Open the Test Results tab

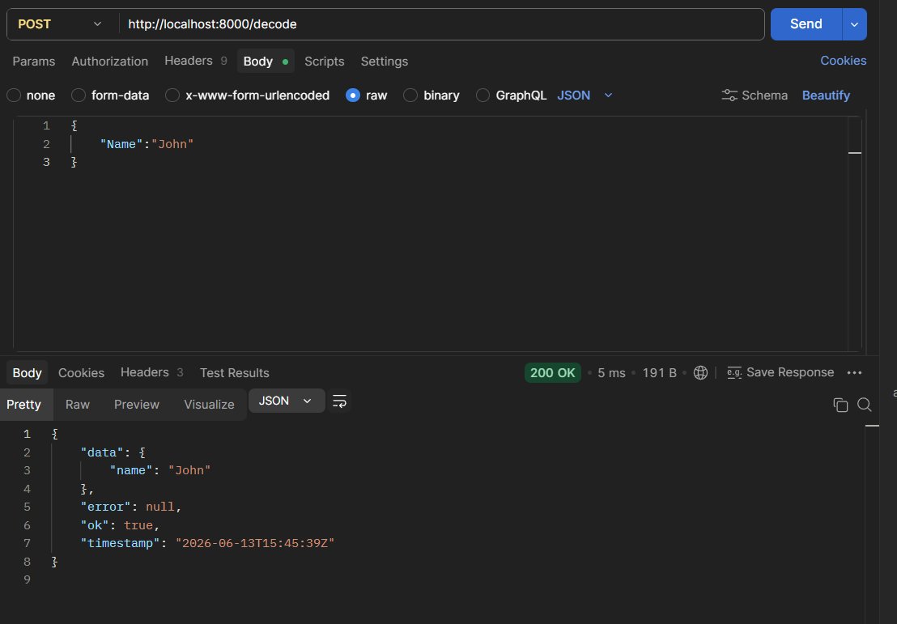[x=235, y=373]
